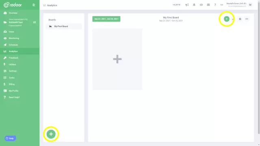The image size is (260, 146).
Task: Change language with EN selector
Action: click(x=221, y=5)
